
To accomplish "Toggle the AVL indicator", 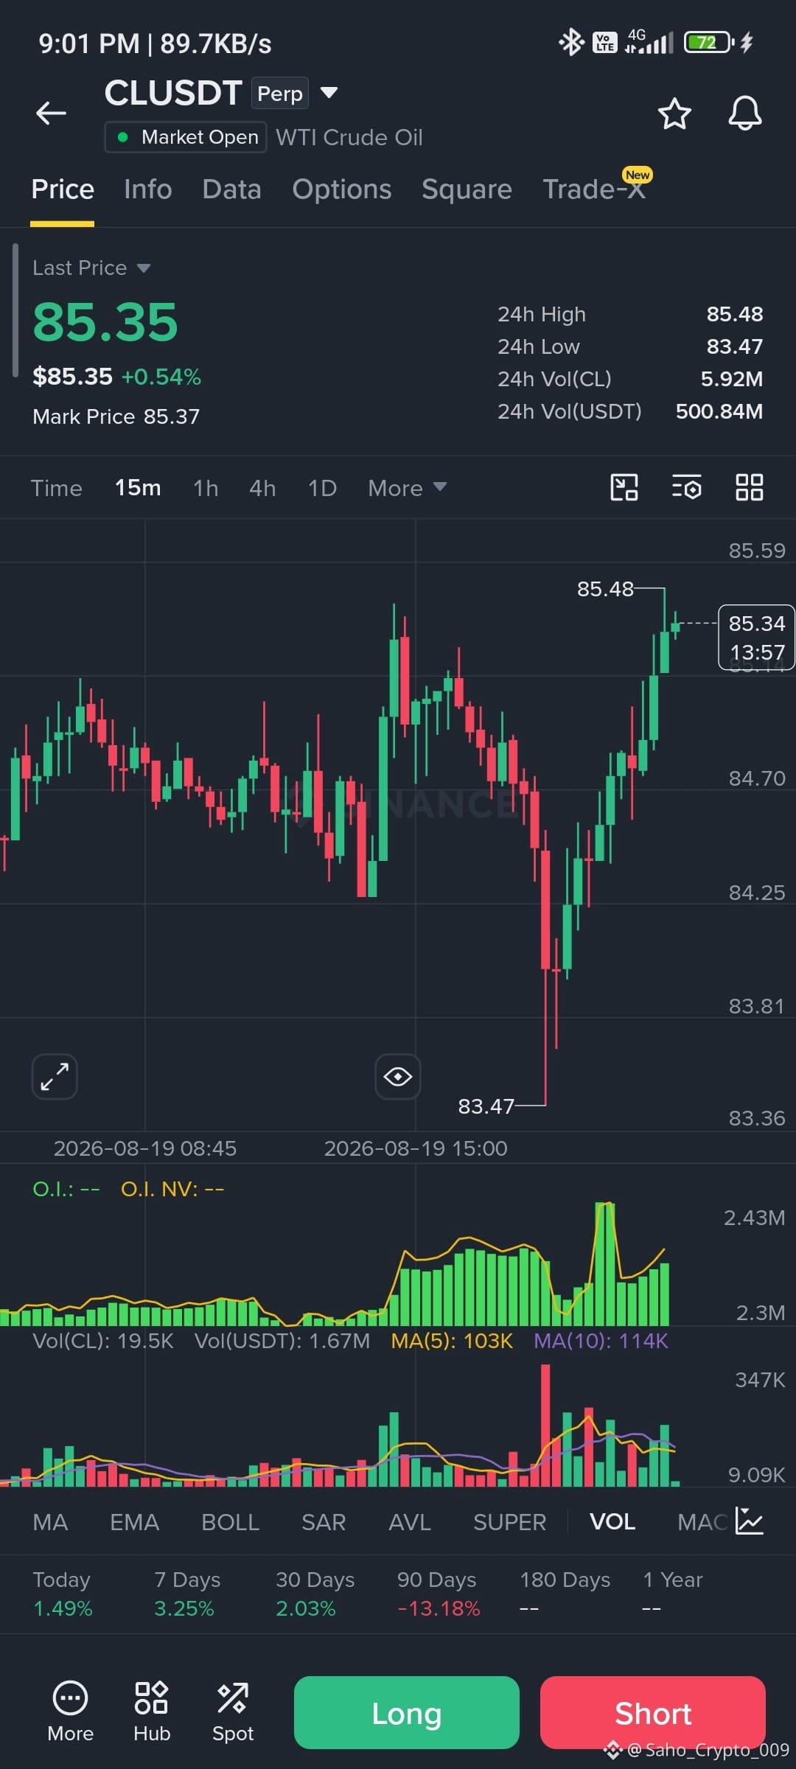I will (x=410, y=1522).
